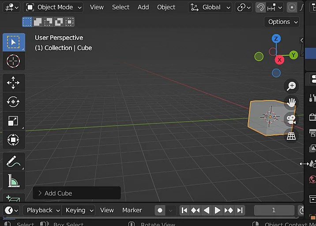Click the zoom magnifier viewport button
316x226 pixels.
point(291,86)
